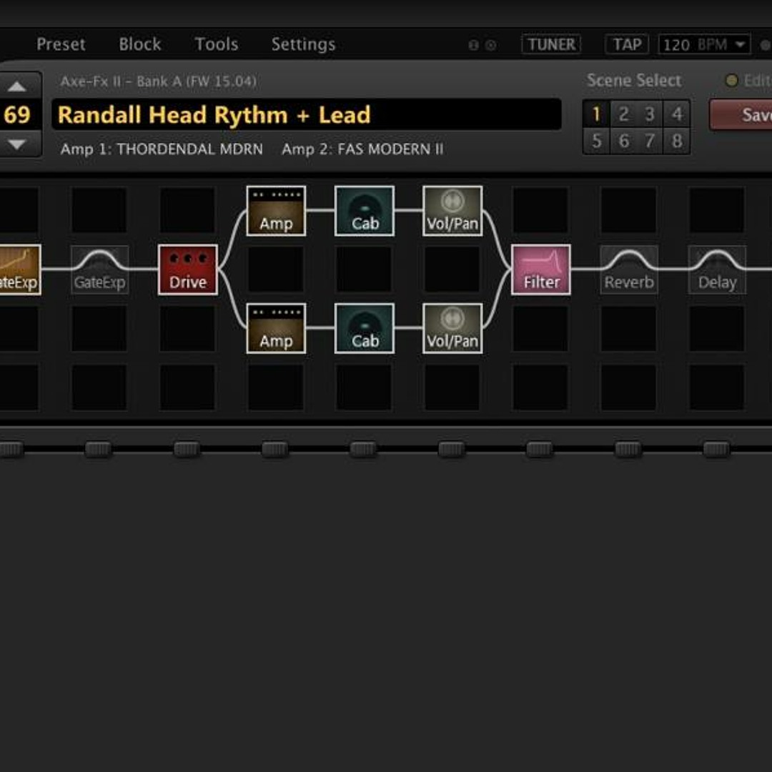Viewport: 772px width, 772px height.
Task: Select the pink Filter block
Action: click(x=541, y=269)
